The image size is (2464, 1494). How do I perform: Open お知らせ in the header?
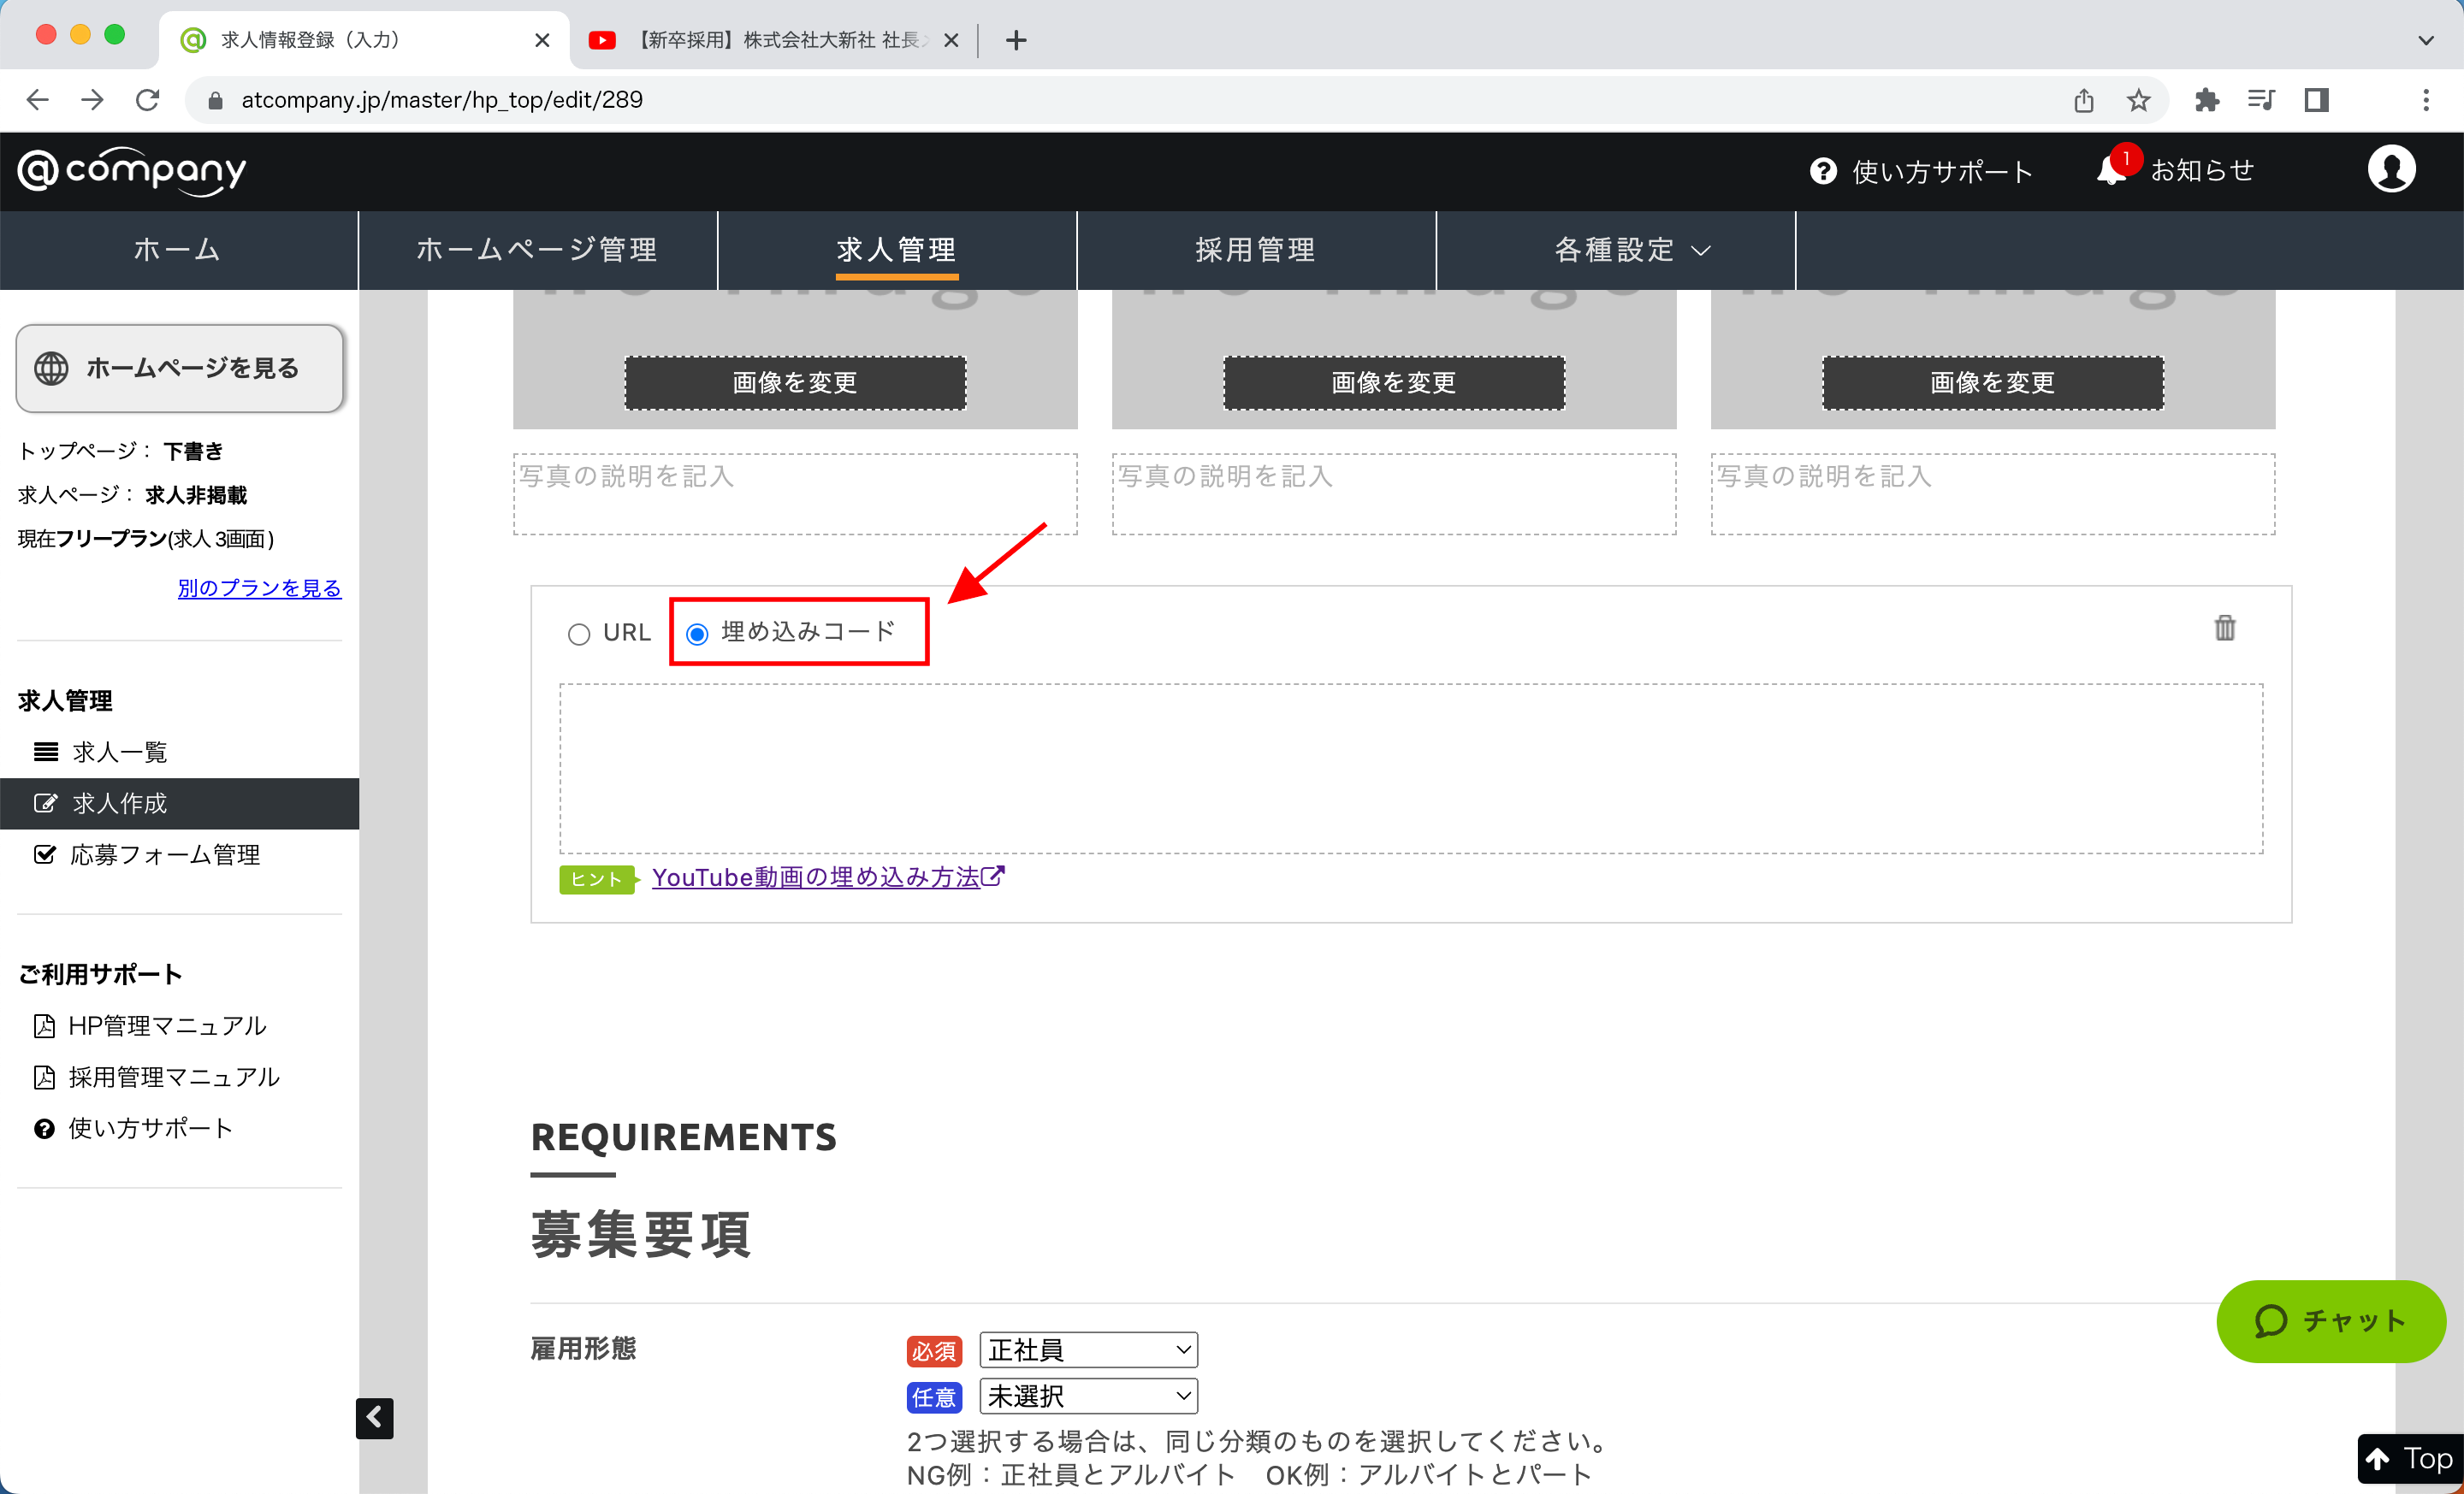pyautogui.click(x=2202, y=171)
